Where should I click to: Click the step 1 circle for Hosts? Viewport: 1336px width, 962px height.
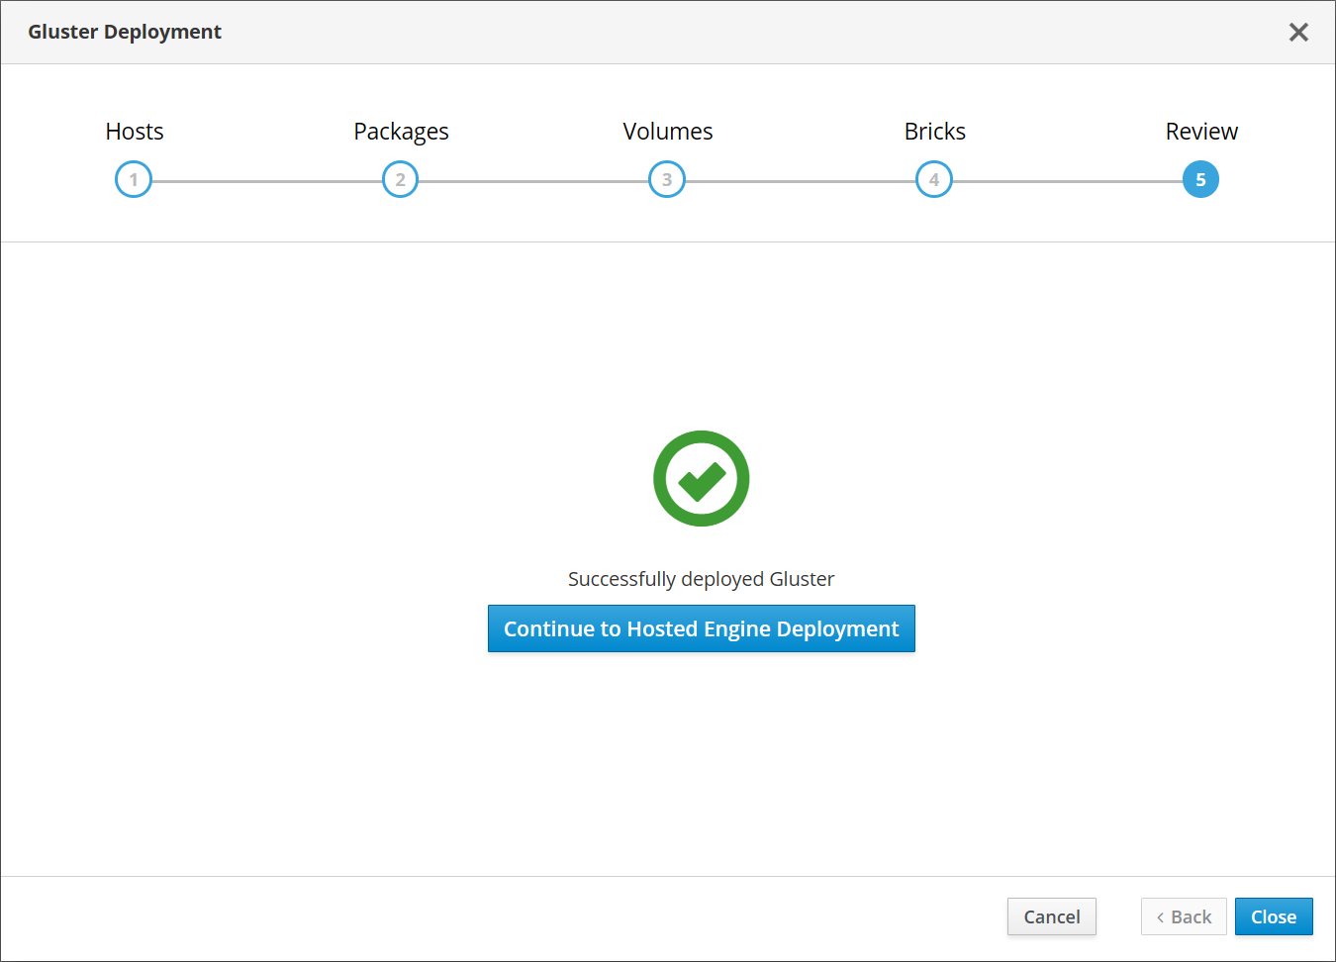click(x=134, y=179)
